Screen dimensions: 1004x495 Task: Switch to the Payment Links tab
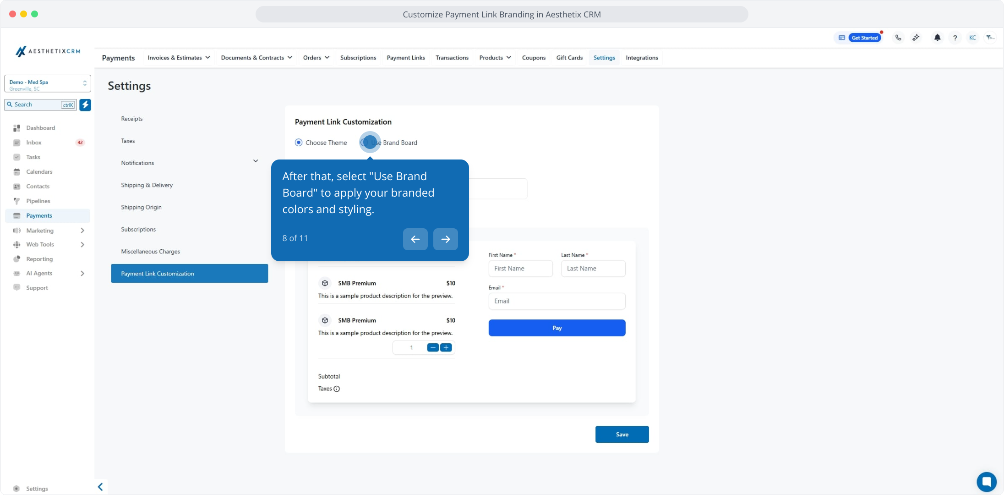[405, 58]
